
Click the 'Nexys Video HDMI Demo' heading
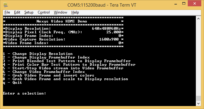click(x=62, y=21)
